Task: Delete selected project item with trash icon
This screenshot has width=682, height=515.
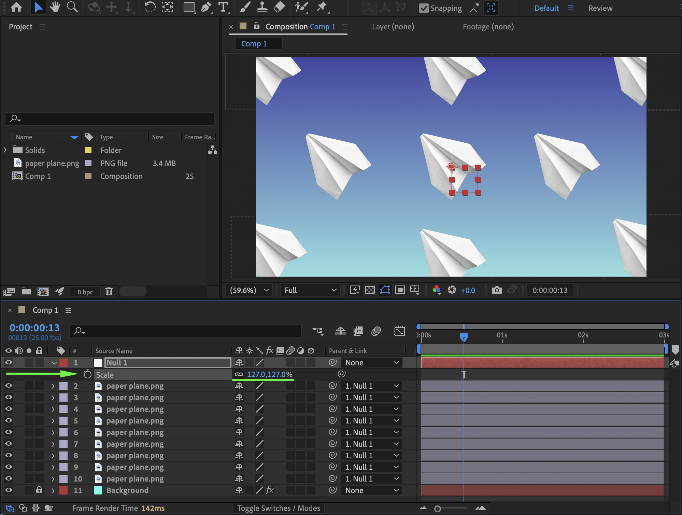Action: tap(109, 291)
